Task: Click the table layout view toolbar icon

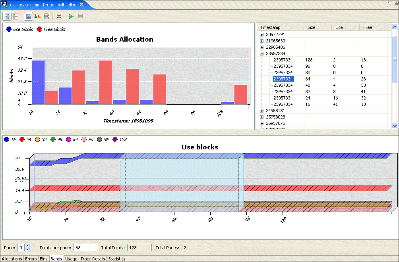Action: pyautogui.click(x=28, y=16)
